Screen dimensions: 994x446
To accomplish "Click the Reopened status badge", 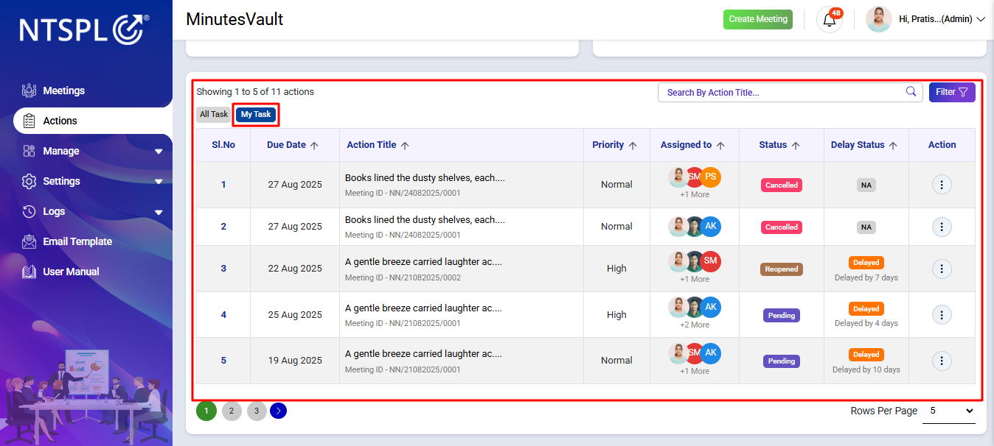I will 782,269.
